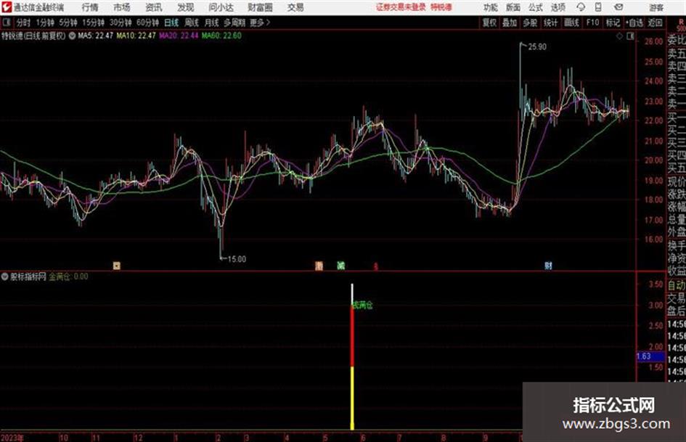The image size is (686, 442).
Task: Expand the MA indicator dropdown circle
Action: click(72, 36)
